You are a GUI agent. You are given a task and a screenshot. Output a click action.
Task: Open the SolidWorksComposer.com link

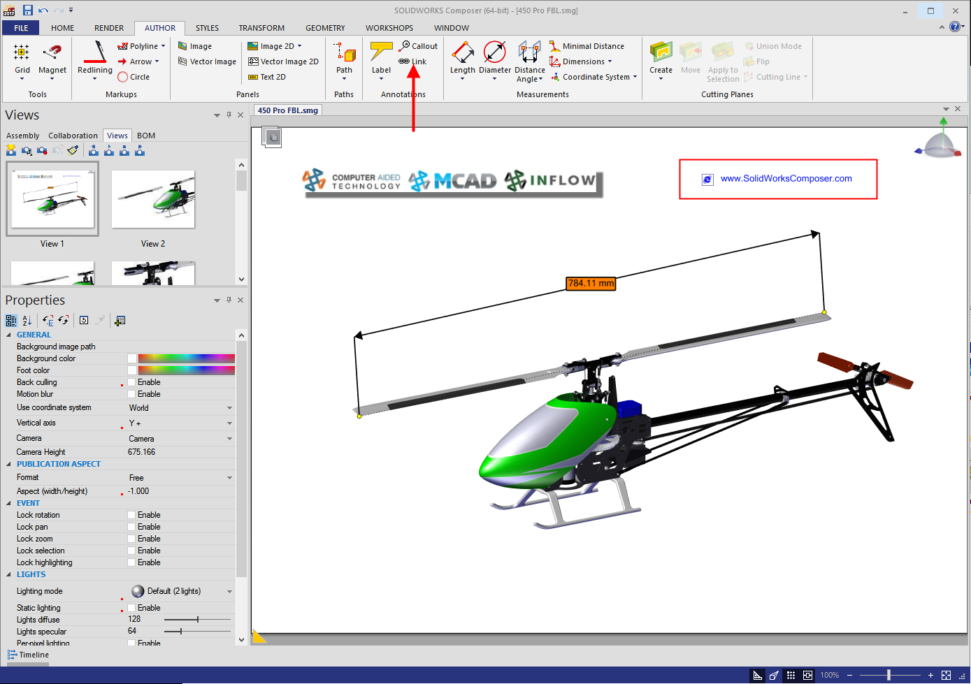[x=786, y=179]
